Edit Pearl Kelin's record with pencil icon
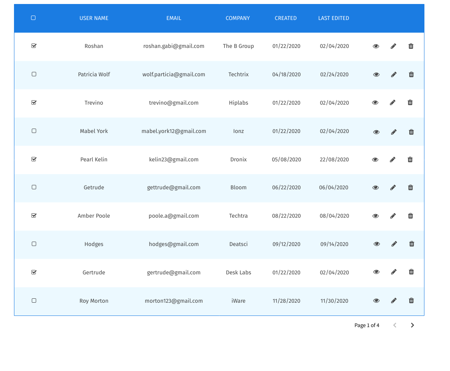The width and height of the screenshot is (450, 371). point(392,159)
